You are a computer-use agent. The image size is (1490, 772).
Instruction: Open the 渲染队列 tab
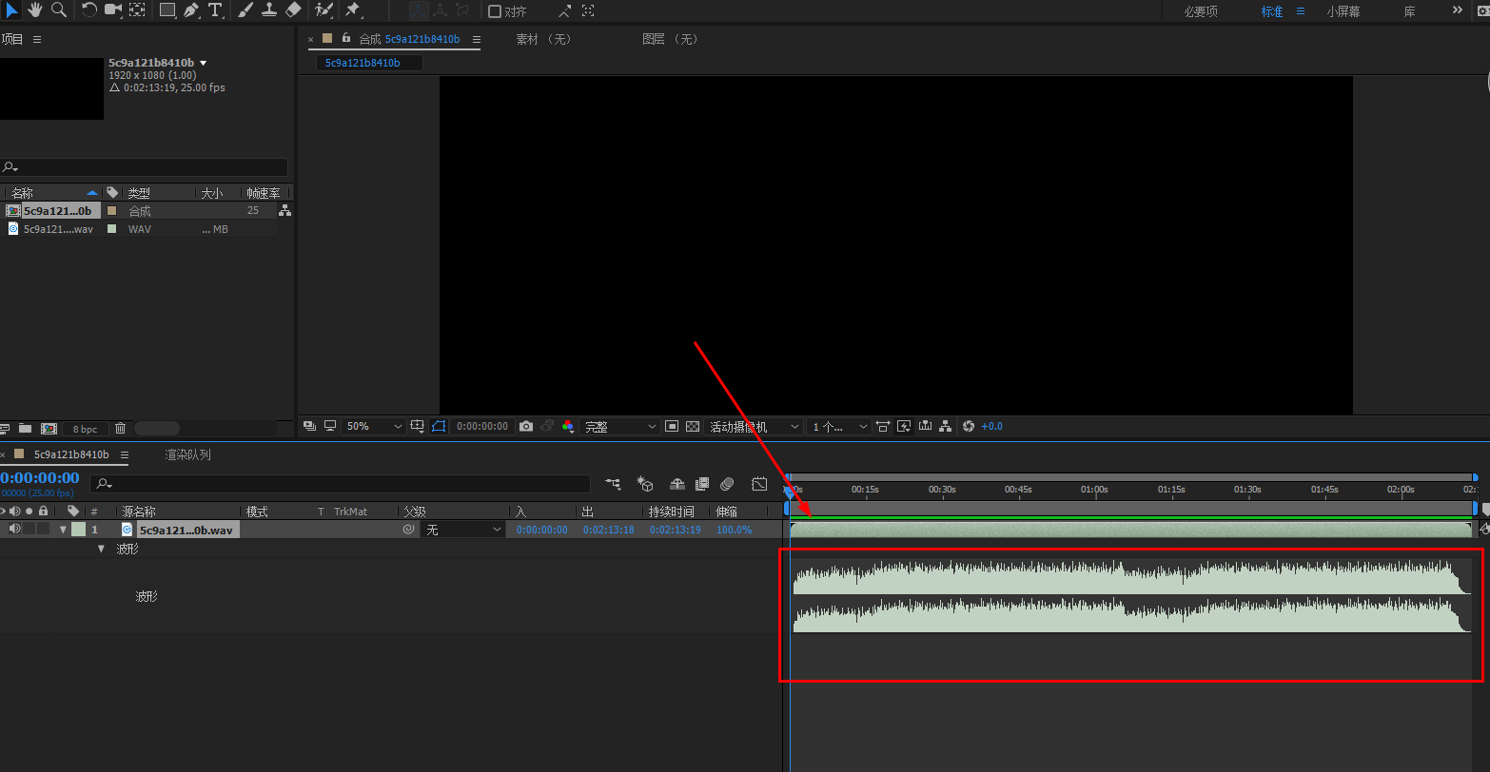coord(187,455)
